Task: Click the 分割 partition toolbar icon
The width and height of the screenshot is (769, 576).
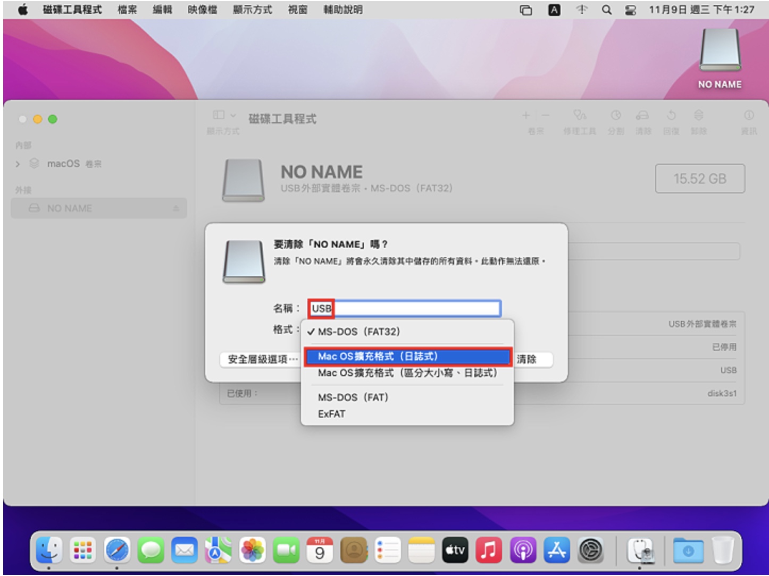Action: tap(616, 115)
